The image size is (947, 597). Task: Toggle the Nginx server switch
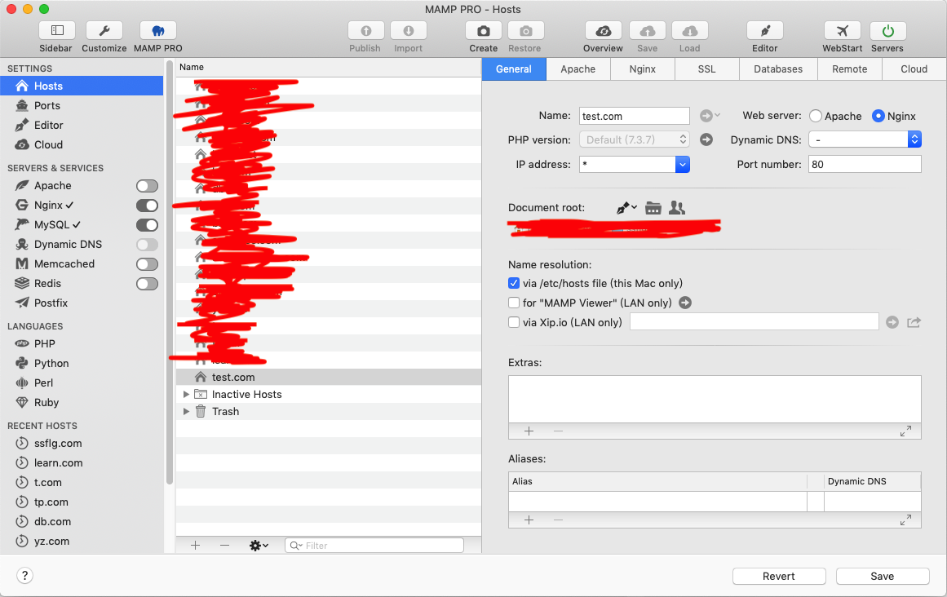147,206
